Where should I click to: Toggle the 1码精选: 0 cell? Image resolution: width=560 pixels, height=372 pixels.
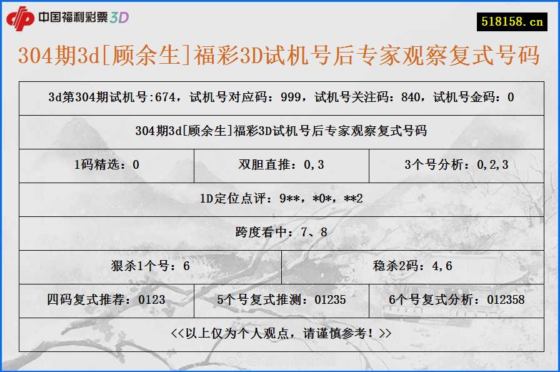point(106,166)
